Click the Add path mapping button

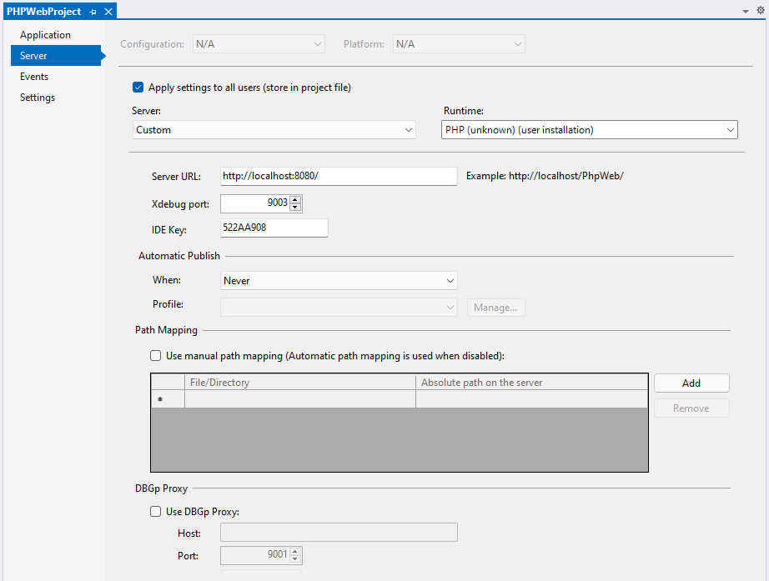click(x=691, y=383)
